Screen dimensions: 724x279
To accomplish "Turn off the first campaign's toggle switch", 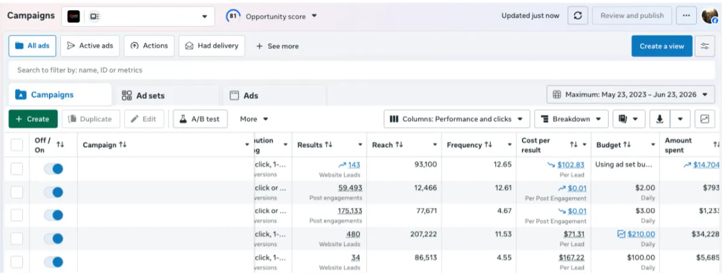I will (x=54, y=169).
